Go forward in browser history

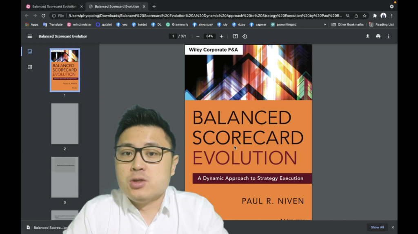click(x=35, y=16)
